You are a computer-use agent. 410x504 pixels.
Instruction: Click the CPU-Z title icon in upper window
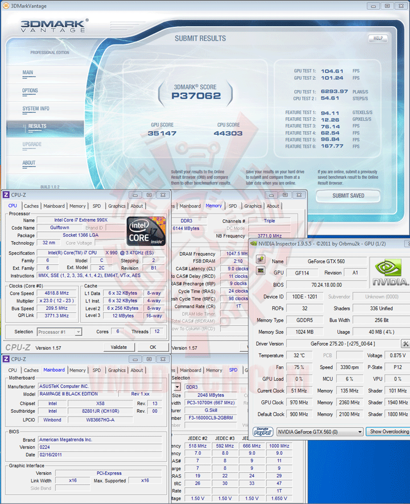[6, 195]
